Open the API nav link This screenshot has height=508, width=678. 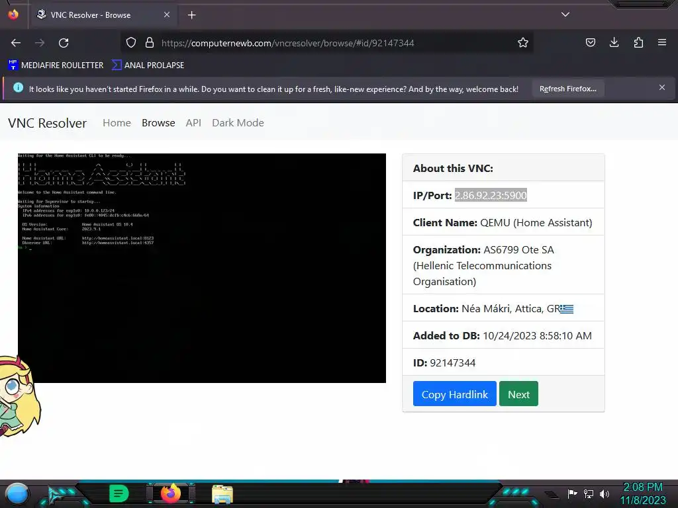pos(193,122)
